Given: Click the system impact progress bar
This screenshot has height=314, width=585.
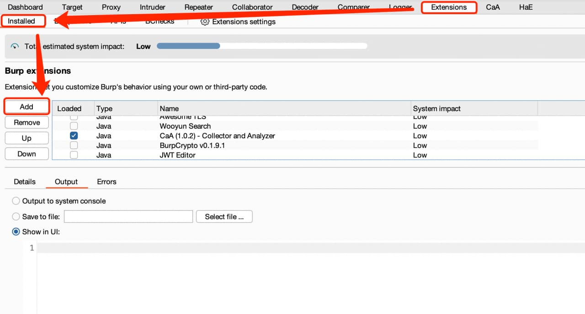Looking at the screenshot, I should pos(261,46).
